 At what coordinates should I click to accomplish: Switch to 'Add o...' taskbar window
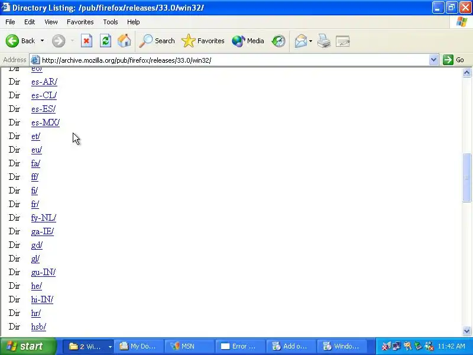click(x=291, y=346)
